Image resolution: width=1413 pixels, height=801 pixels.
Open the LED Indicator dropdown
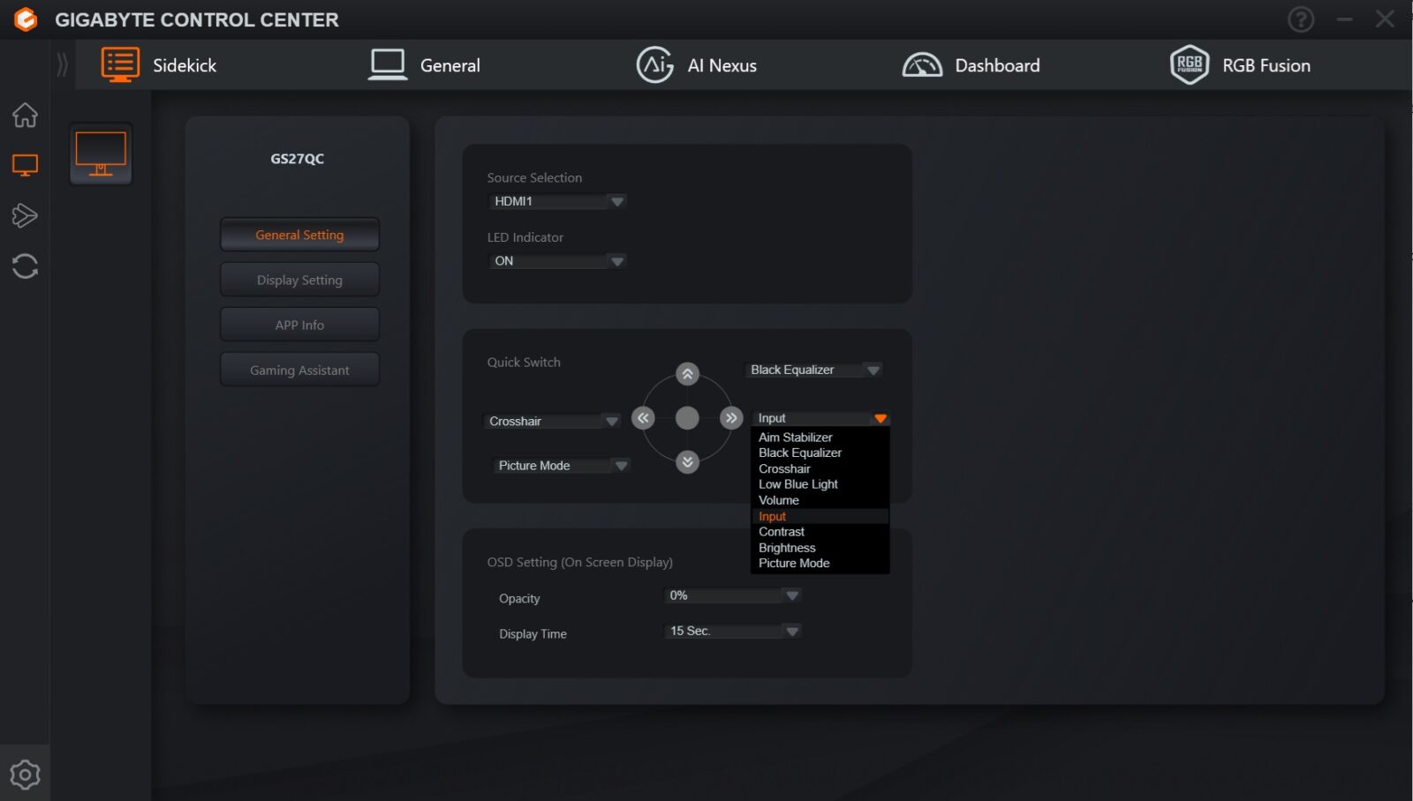point(557,261)
